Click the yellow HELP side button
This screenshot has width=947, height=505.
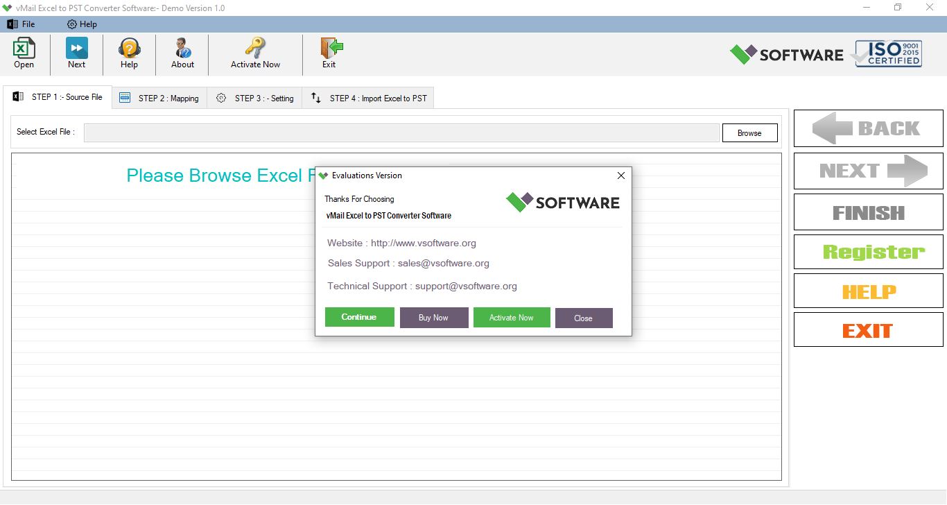coord(868,291)
